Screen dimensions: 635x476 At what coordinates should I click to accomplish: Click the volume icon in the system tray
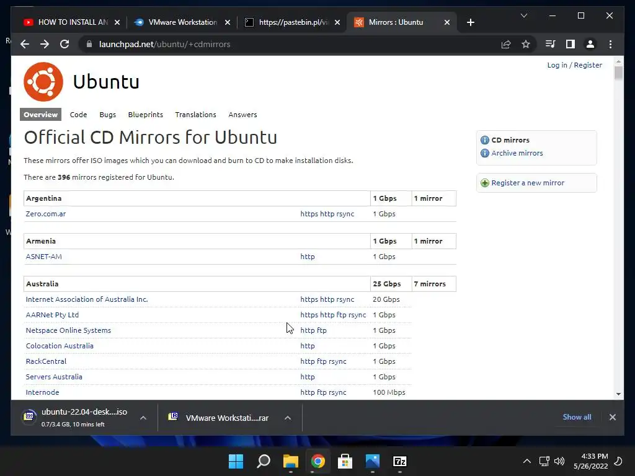coord(559,461)
